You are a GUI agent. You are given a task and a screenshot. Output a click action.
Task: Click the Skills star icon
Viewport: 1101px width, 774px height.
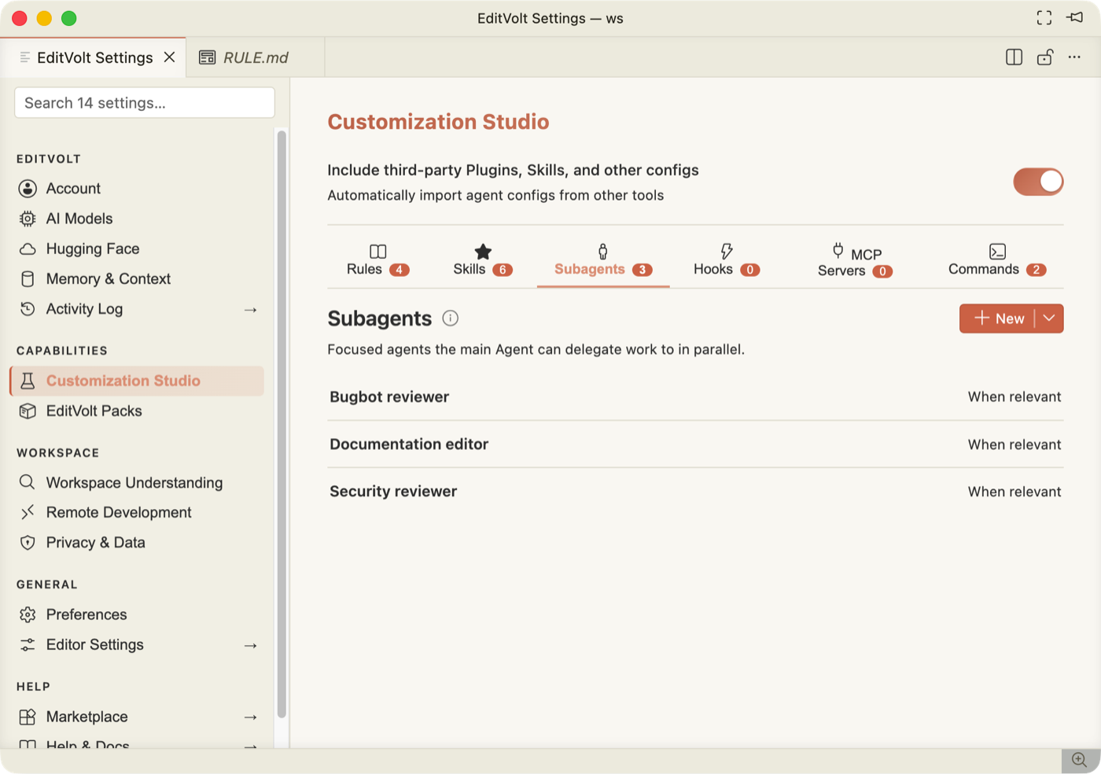[483, 252]
